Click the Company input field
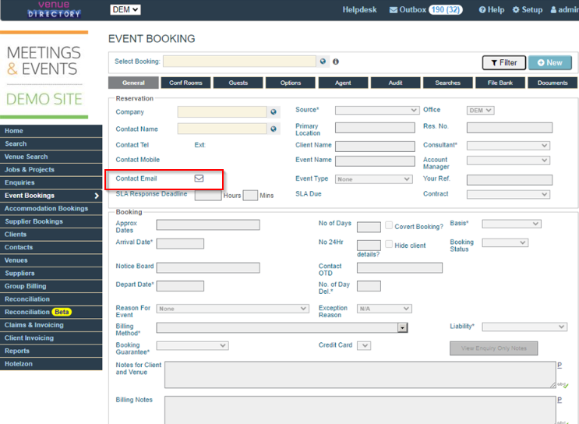This screenshot has height=424, width=579. pos(222,112)
